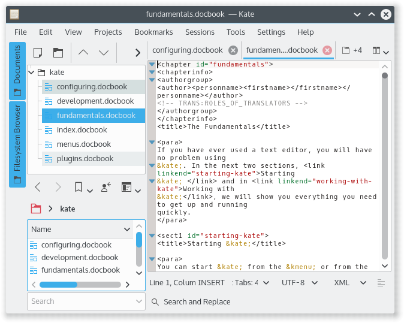Open the UTF-8 encoding dropdown
This screenshot has height=323, width=404.
point(297,282)
